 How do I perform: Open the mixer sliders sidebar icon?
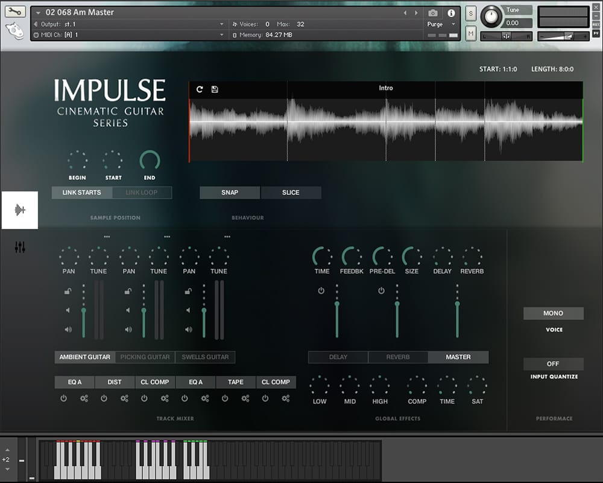[x=20, y=247]
